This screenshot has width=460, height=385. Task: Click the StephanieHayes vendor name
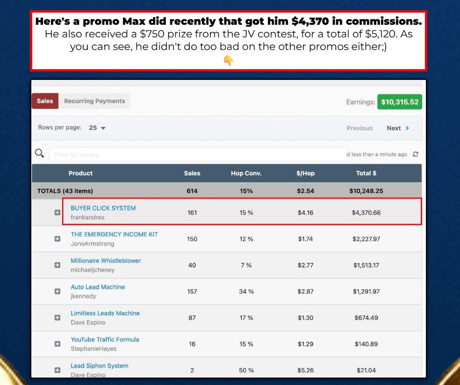[93, 349]
